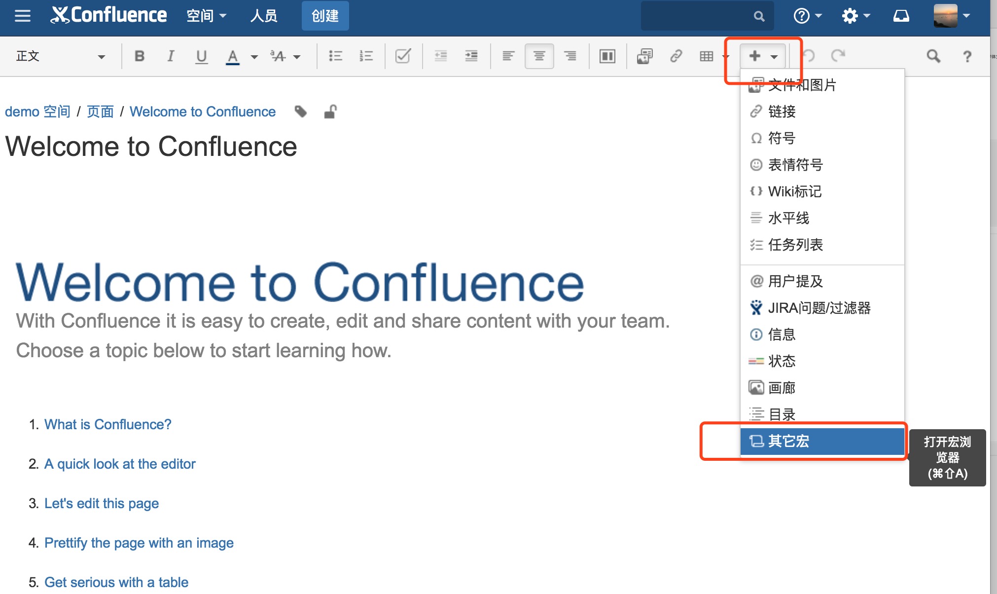Open the page layout tool

[607, 56]
